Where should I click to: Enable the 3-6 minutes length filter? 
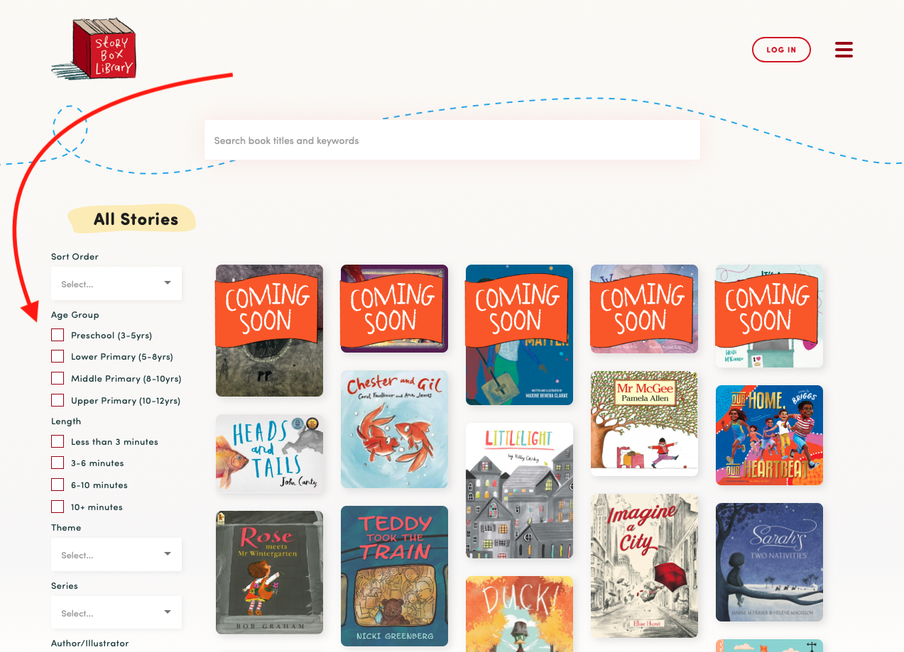58,463
